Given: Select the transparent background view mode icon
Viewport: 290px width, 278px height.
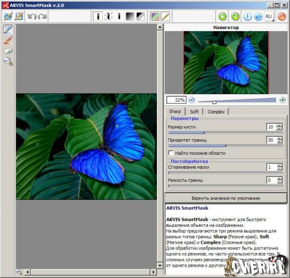Looking at the screenshot, I should point(109,17).
